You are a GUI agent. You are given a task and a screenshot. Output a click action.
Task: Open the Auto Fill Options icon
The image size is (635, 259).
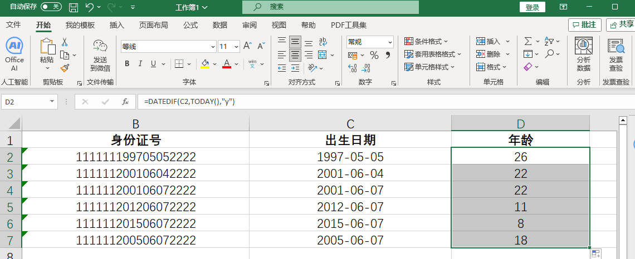pyautogui.click(x=595, y=254)
